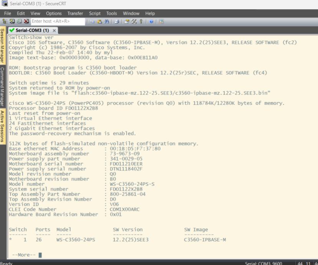Click 'Serial: COM3, 9600' in status bar

coord(263,263)
